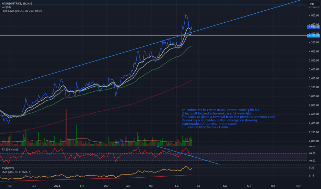The width and height of the screenshot is (321, 189).
Task: Click the Feb label on time axis
Action: [x=82, y=186]
